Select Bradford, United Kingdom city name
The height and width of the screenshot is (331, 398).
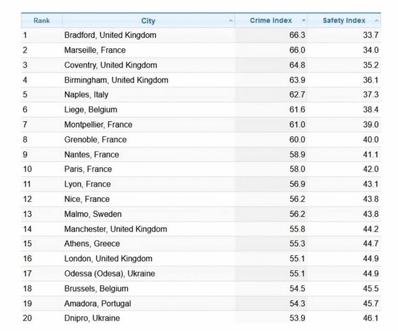[110, 35]
